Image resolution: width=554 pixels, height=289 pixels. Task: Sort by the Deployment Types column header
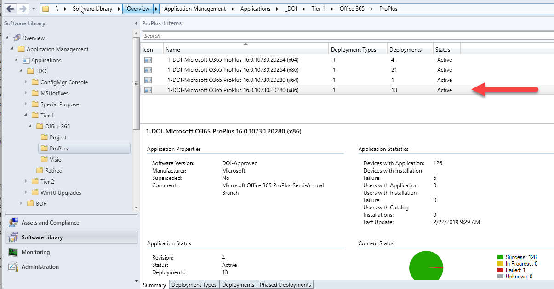(x=358, y=49)
